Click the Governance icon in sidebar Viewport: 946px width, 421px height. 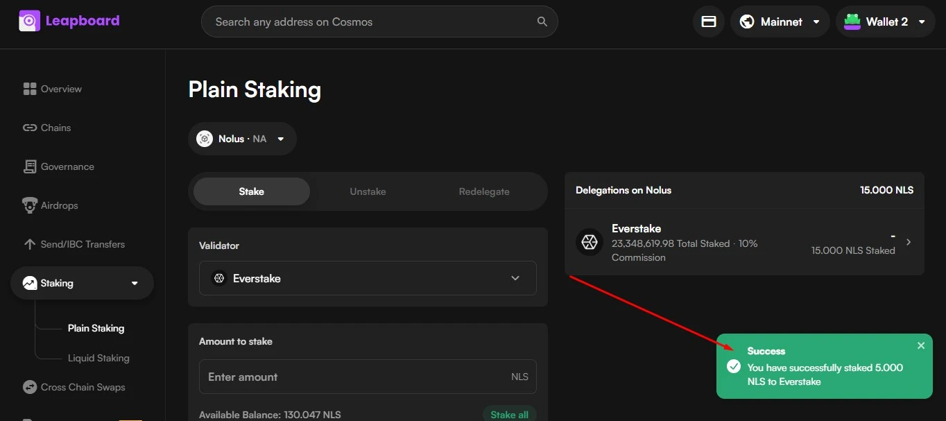30,166
